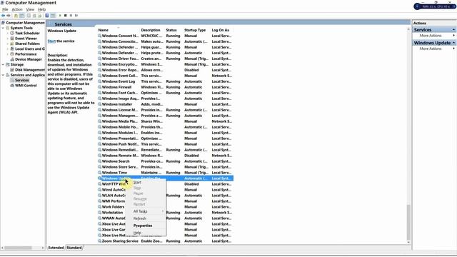Select Local Users and Groups tree node
This screenshot has height=257, width=457.
[30, 49]
